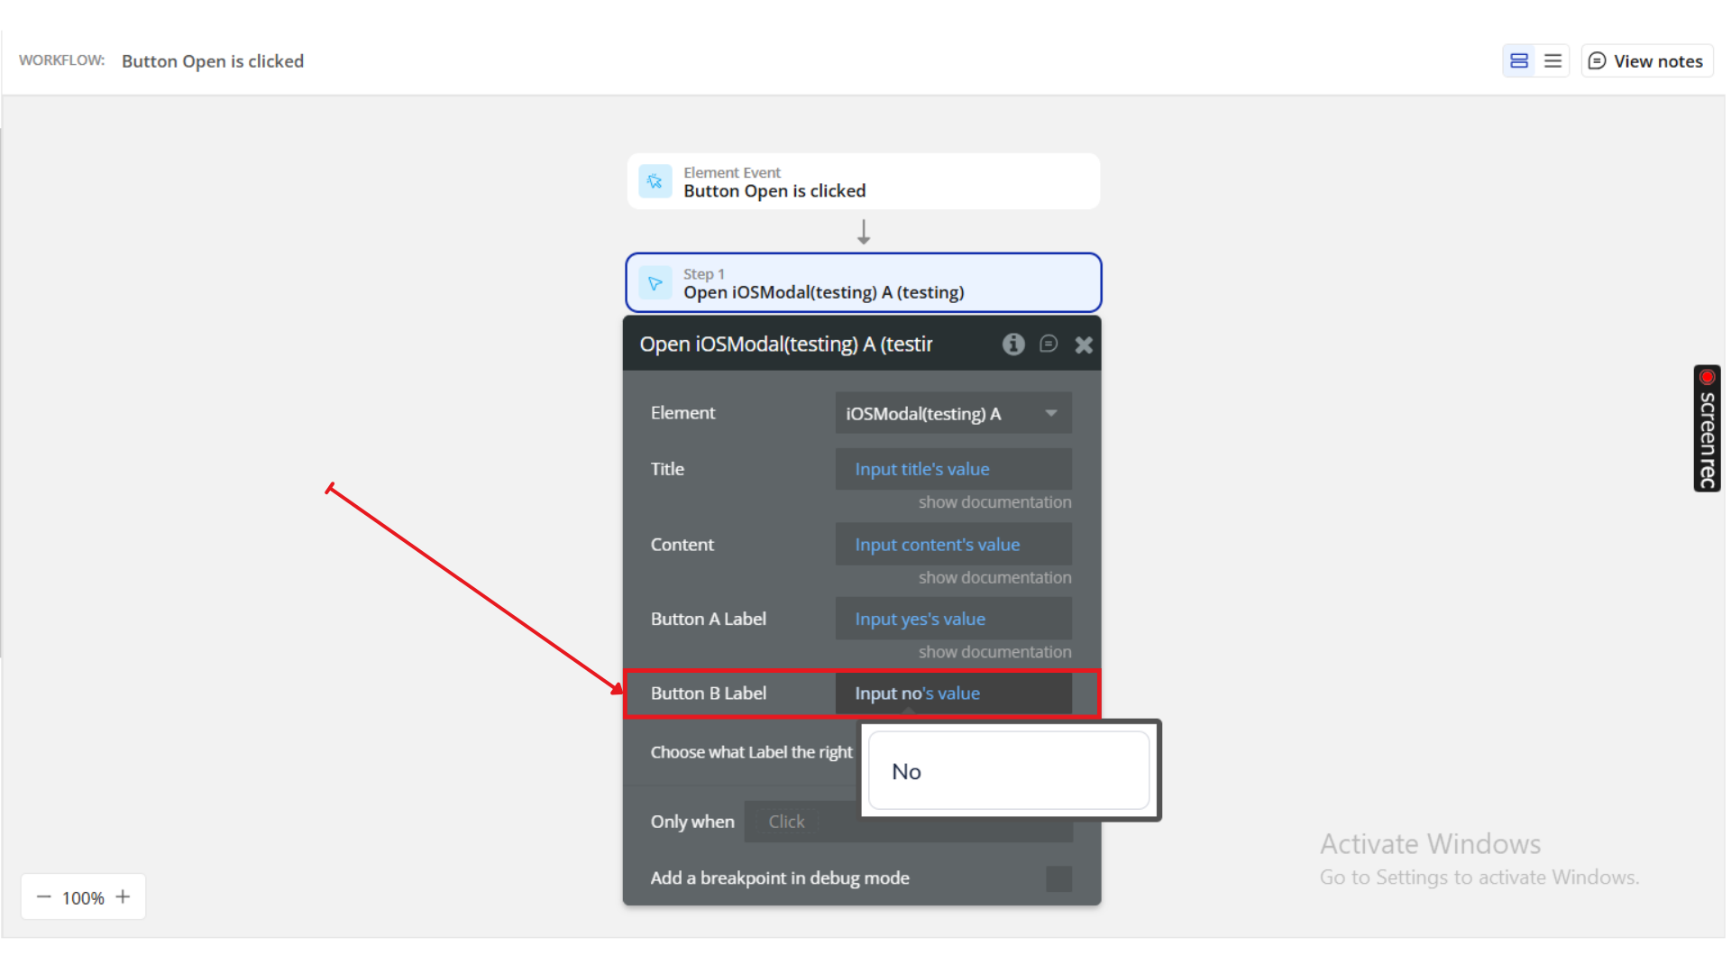Open the comment note icon in the panel header
Viewport: 1731px width, 974px height.
(x=1048, y=344)
